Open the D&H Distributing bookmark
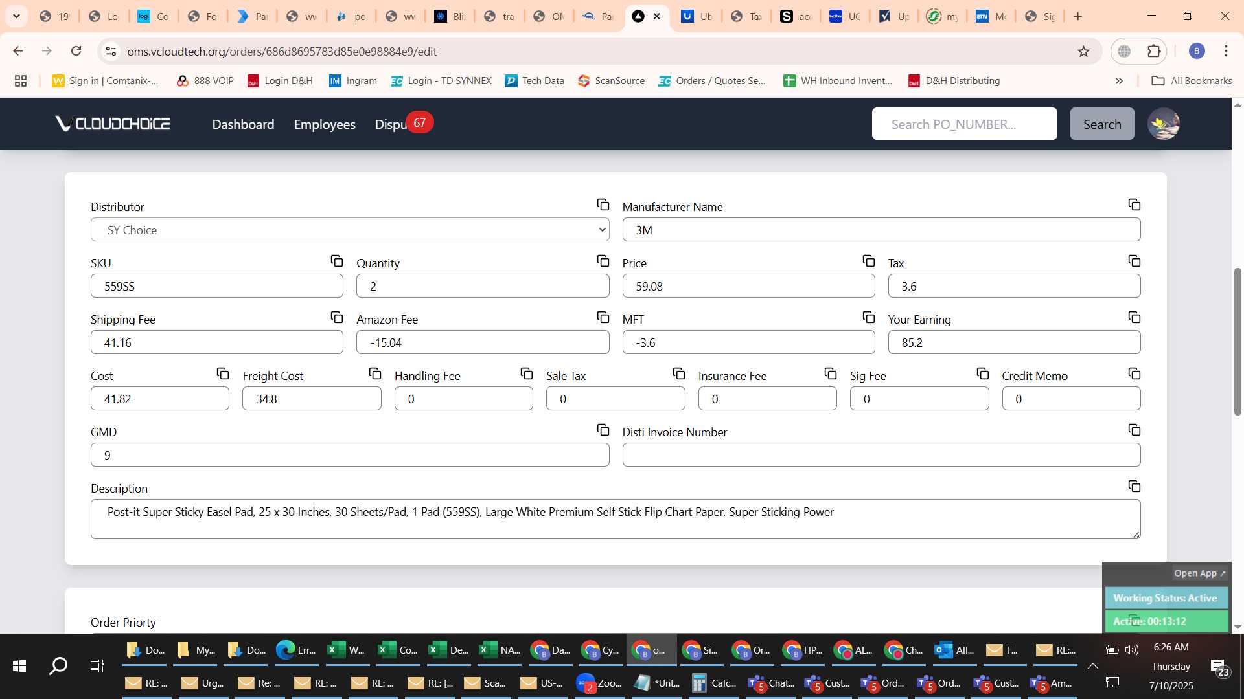The height and width of the screenshot is (699, 1244). click(x=954, y=81)
